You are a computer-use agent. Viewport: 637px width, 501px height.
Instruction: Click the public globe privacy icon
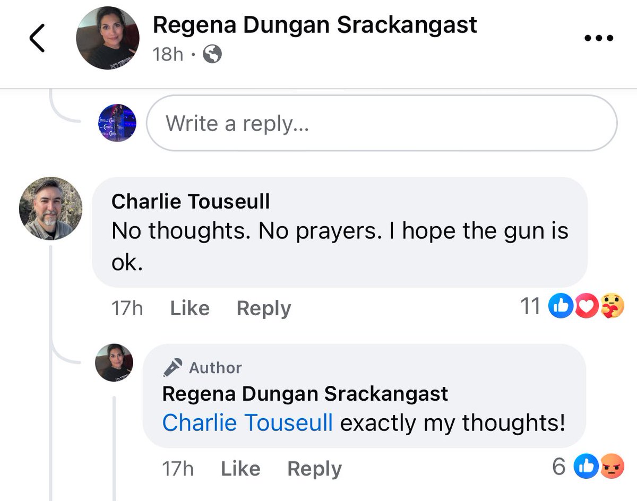point(212,54)
